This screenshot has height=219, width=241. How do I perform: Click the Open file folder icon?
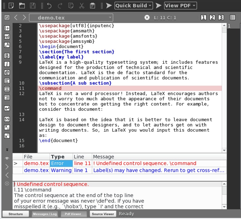point(22,5)
